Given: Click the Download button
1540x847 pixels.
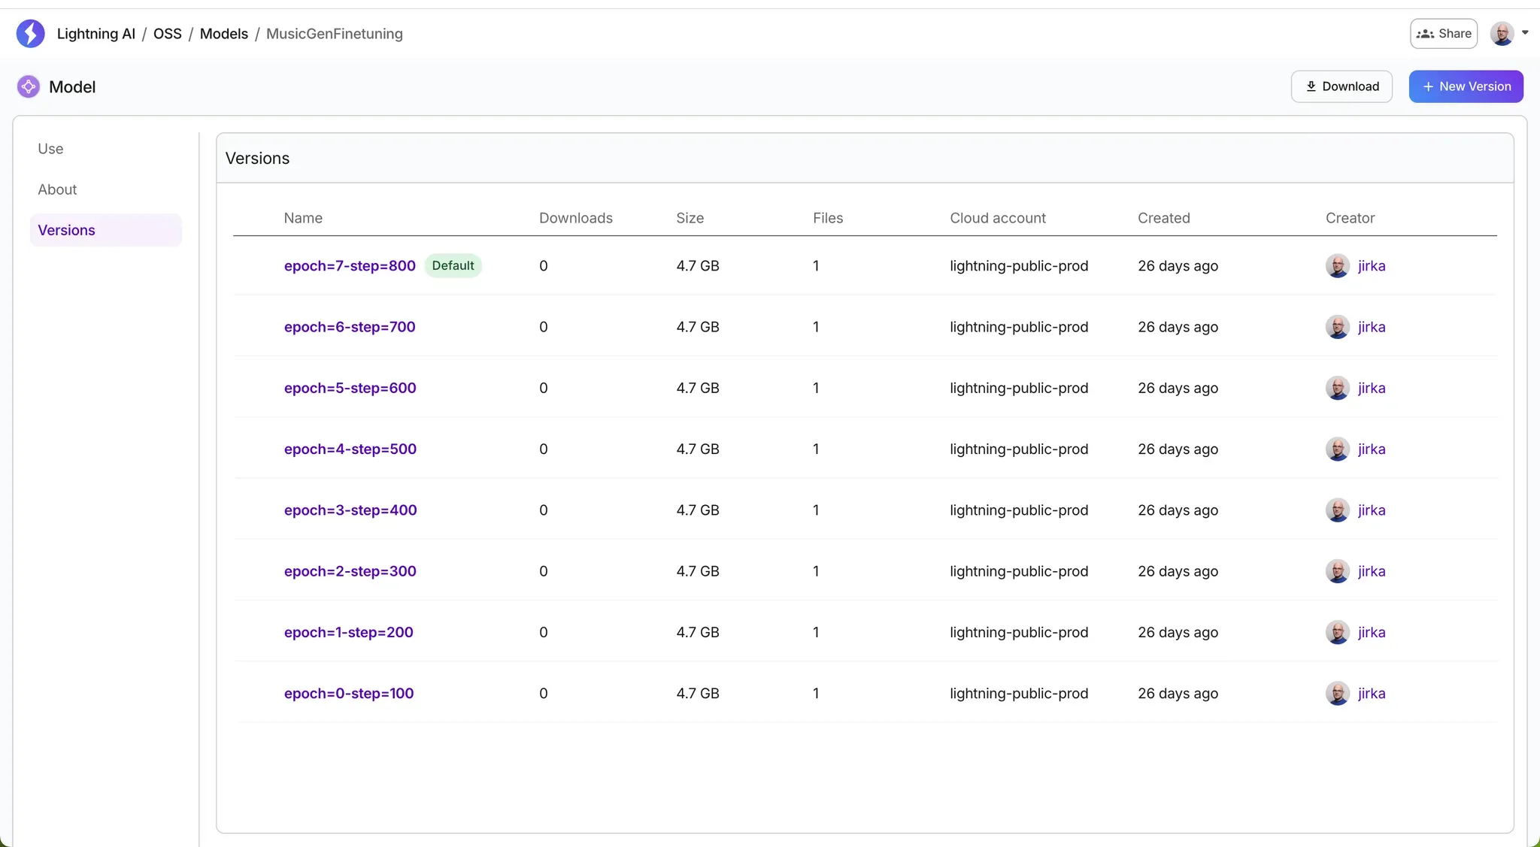Looking at the screenshot, I should coord(1341,86).
